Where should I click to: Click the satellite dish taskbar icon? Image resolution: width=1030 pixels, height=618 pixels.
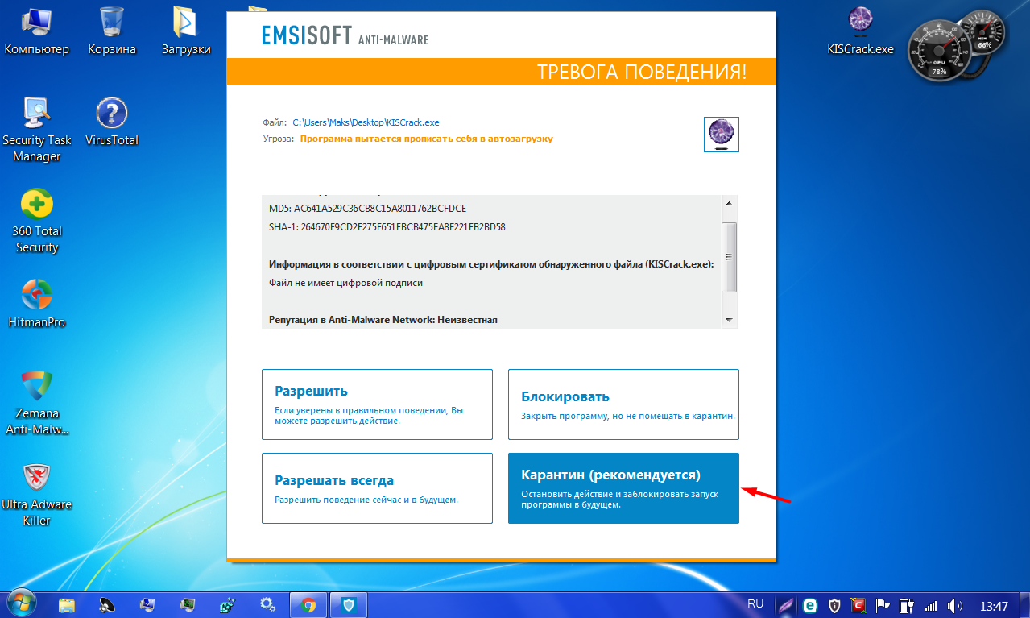point(107,603)
